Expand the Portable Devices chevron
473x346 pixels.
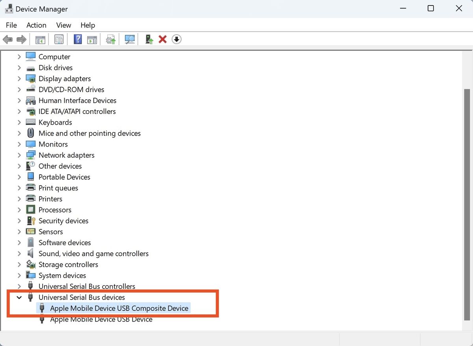point(19,177)
